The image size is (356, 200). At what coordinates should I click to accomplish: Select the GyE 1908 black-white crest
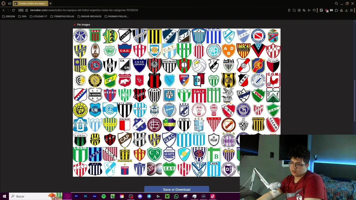tap(125, 109)
